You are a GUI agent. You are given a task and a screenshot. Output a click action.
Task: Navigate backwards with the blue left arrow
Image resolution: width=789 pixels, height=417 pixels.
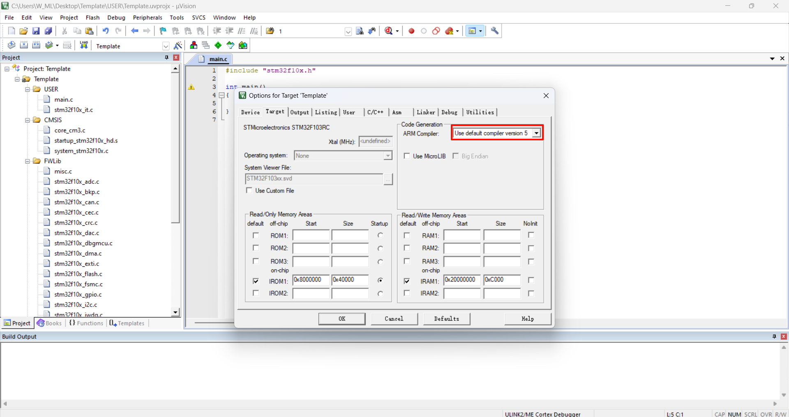pos(134,31)
